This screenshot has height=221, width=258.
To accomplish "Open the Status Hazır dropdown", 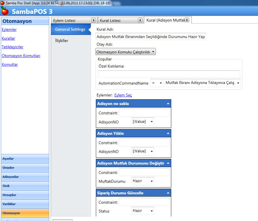I will pyautogui.click(x=143, y=211).
